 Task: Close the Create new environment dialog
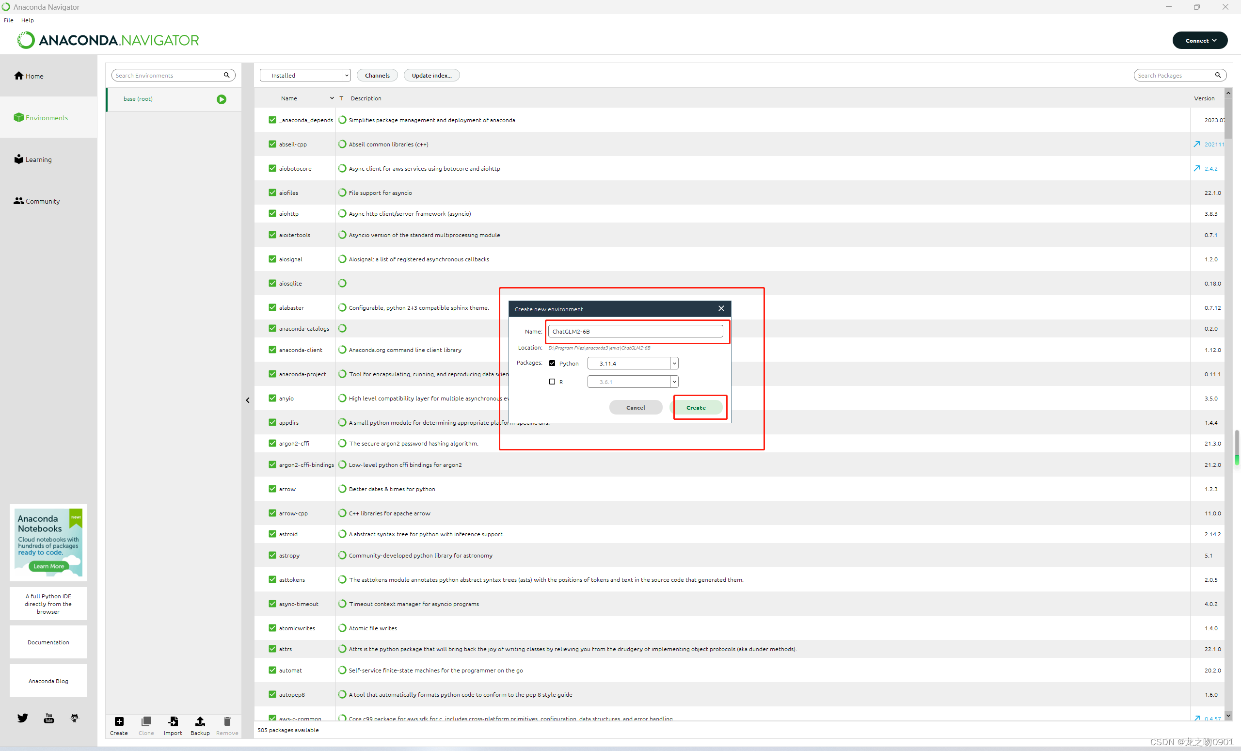(x=721, y=308)
